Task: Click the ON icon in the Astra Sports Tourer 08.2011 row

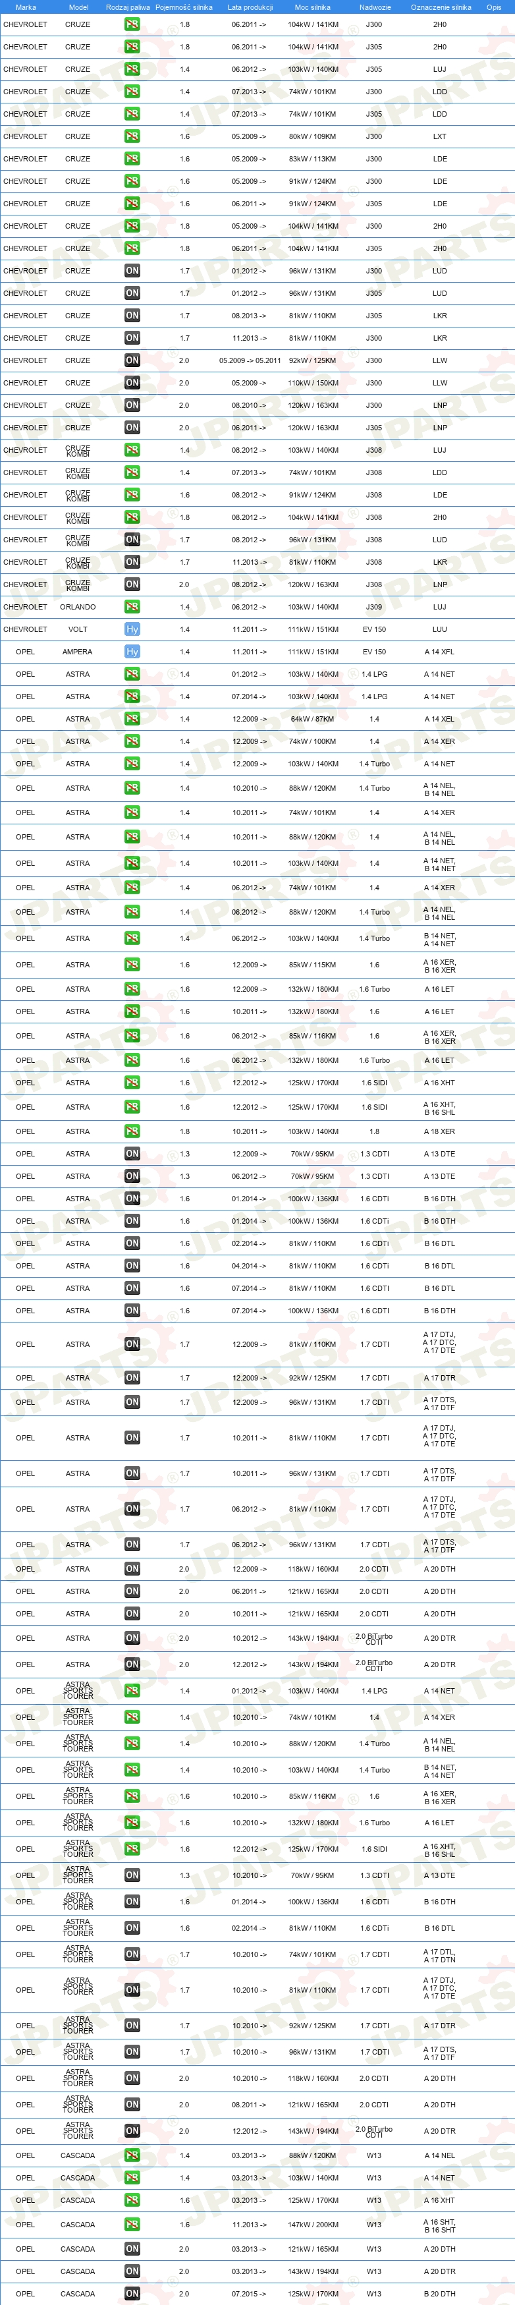Action: coord(132,2105)
